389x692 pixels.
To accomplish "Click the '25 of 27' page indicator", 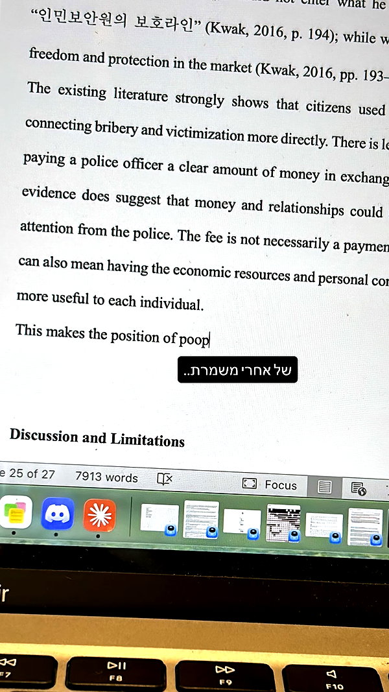I will (32, 474).
